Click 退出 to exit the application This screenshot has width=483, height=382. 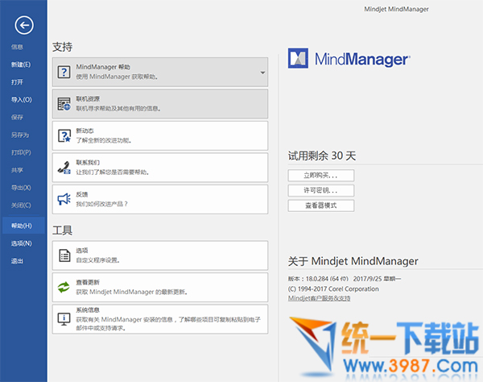point(17,260)
